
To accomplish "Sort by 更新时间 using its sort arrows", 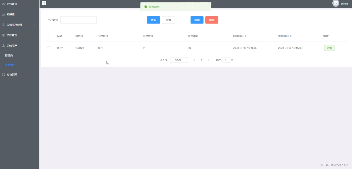I will click(291, 36).
